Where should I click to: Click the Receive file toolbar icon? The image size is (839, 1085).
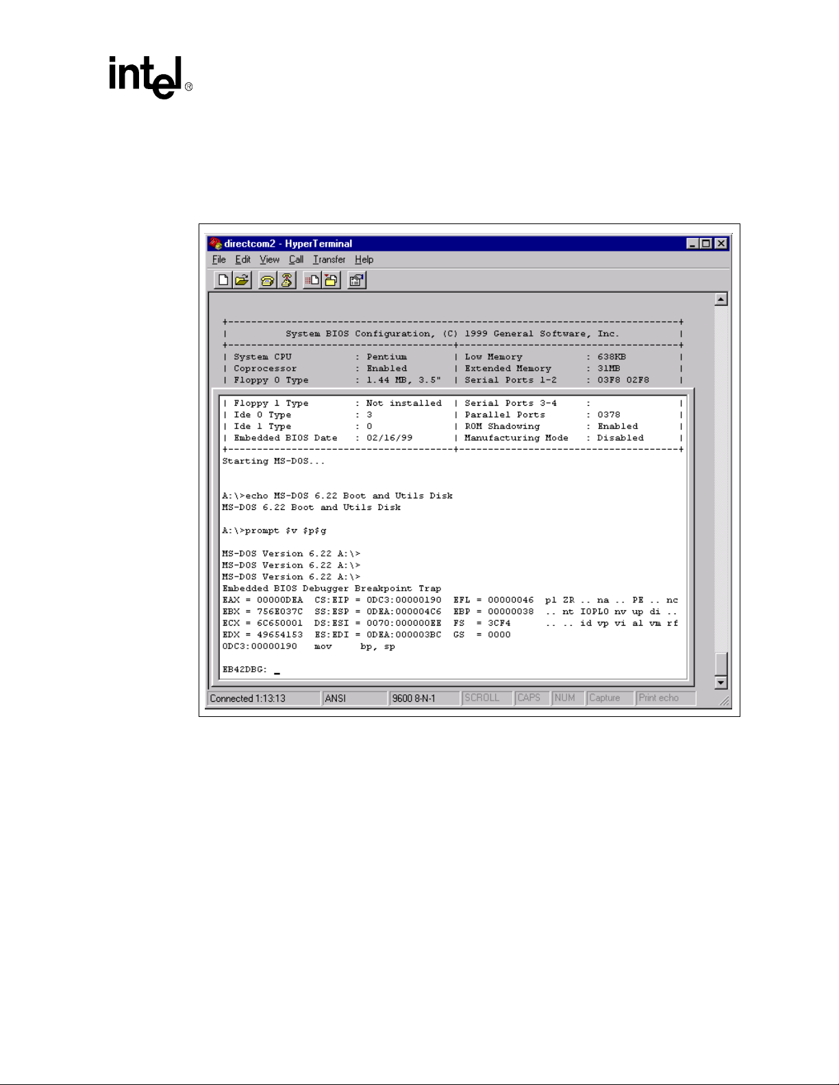coord(331,280)
